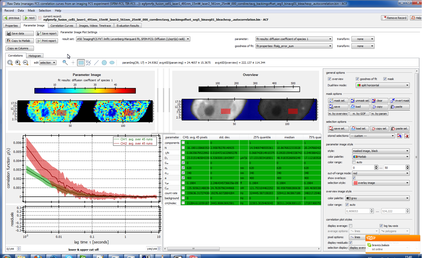This screenshot has height=258, width=422.
Task: Select the line selection tool
Action: pyautogui.click(x=96, y=63)
